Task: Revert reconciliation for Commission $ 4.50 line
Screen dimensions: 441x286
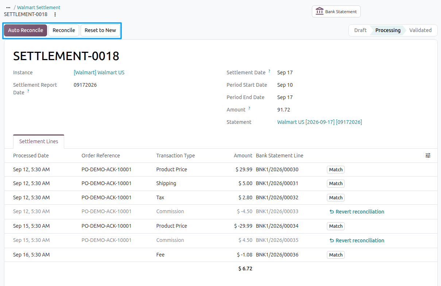Action: 357,240
